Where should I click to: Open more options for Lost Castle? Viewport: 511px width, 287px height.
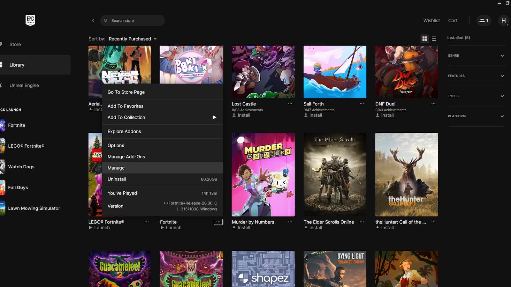coord(290,104)
